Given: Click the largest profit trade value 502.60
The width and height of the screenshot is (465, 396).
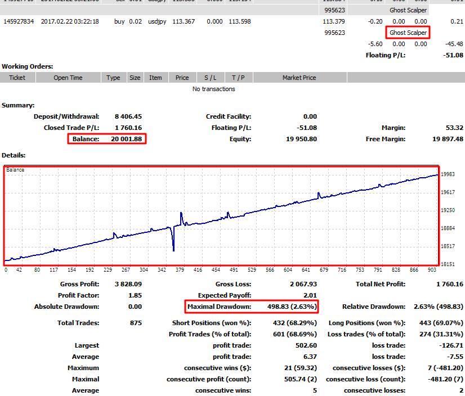Looking at the screenshot, I should (306, 345).
